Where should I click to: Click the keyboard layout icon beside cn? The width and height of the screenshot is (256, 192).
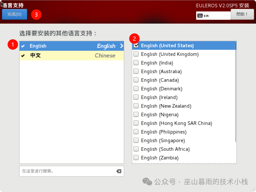tap(200, 16)
